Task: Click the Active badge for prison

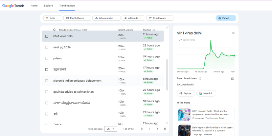Action: 148,60
